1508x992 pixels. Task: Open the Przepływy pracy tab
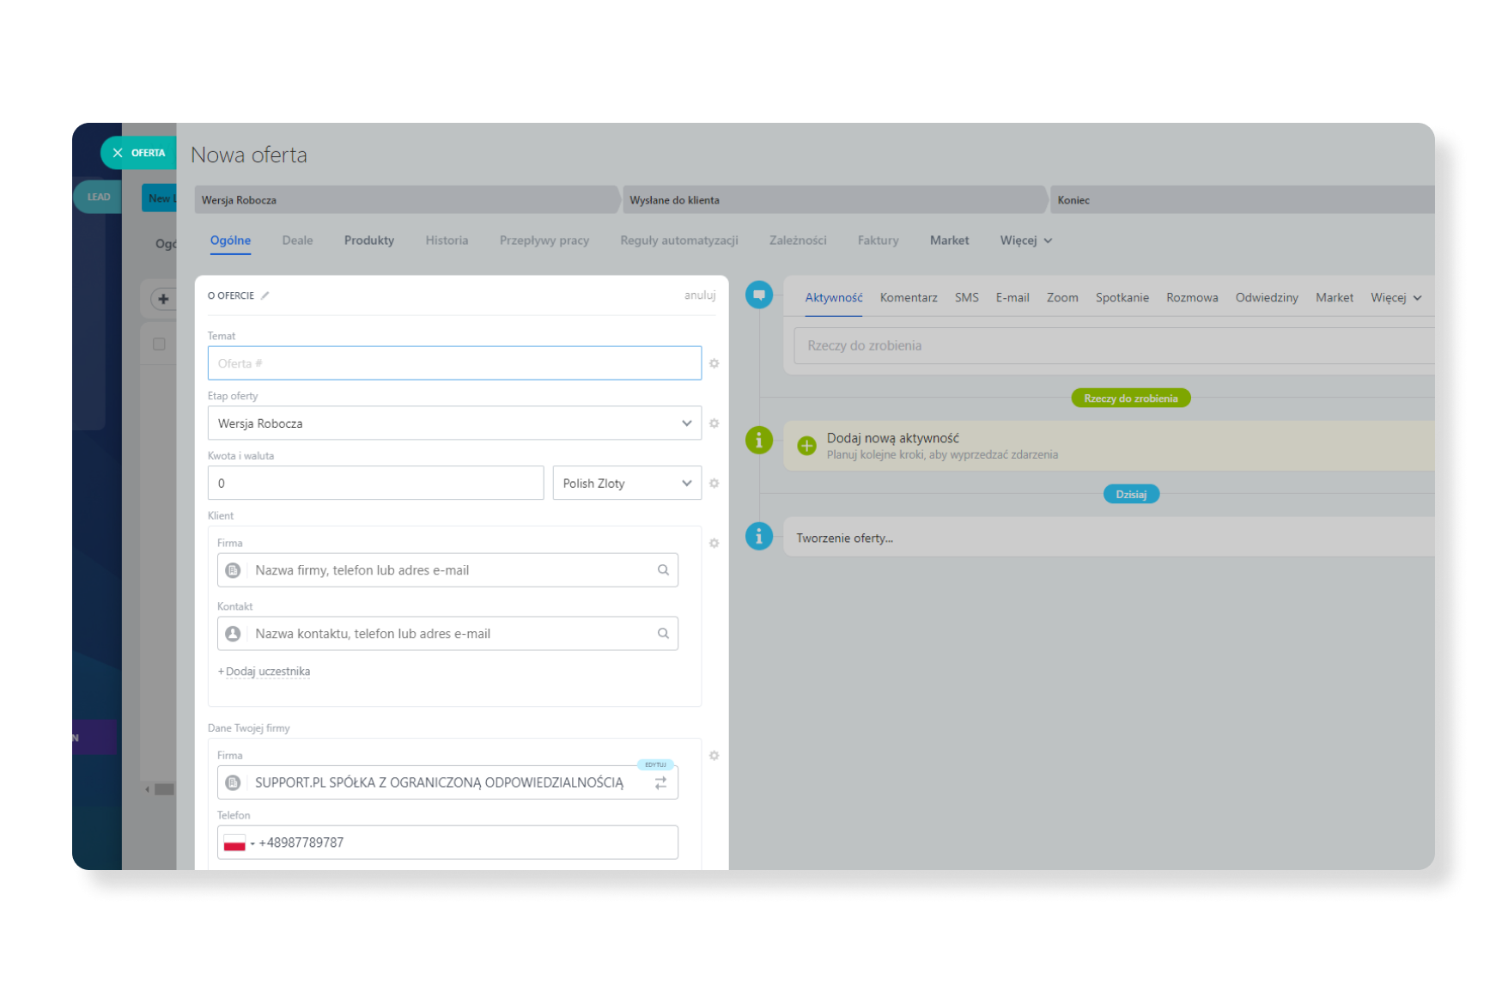544,240
